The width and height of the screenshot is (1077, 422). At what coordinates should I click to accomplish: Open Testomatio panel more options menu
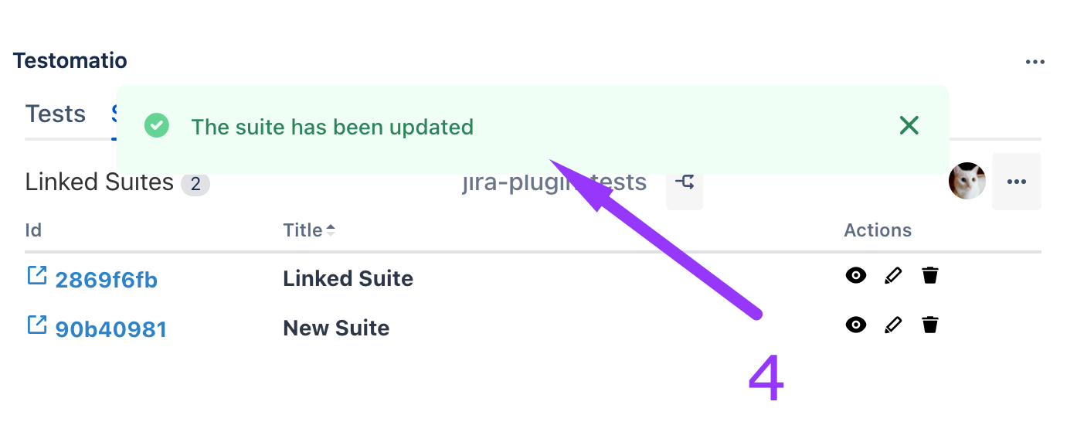click(1035, 62)
